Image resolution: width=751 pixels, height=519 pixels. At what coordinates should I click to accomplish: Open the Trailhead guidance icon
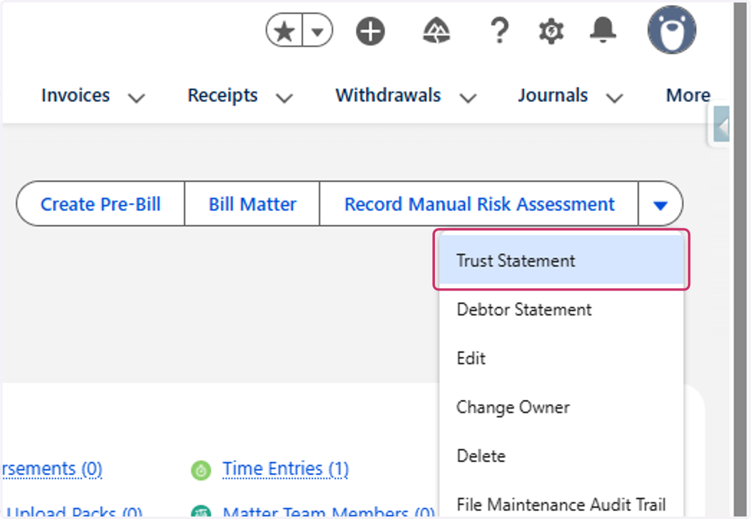[x=437, y=31]
